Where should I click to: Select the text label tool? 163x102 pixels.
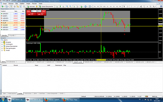(x=150, y=7)
